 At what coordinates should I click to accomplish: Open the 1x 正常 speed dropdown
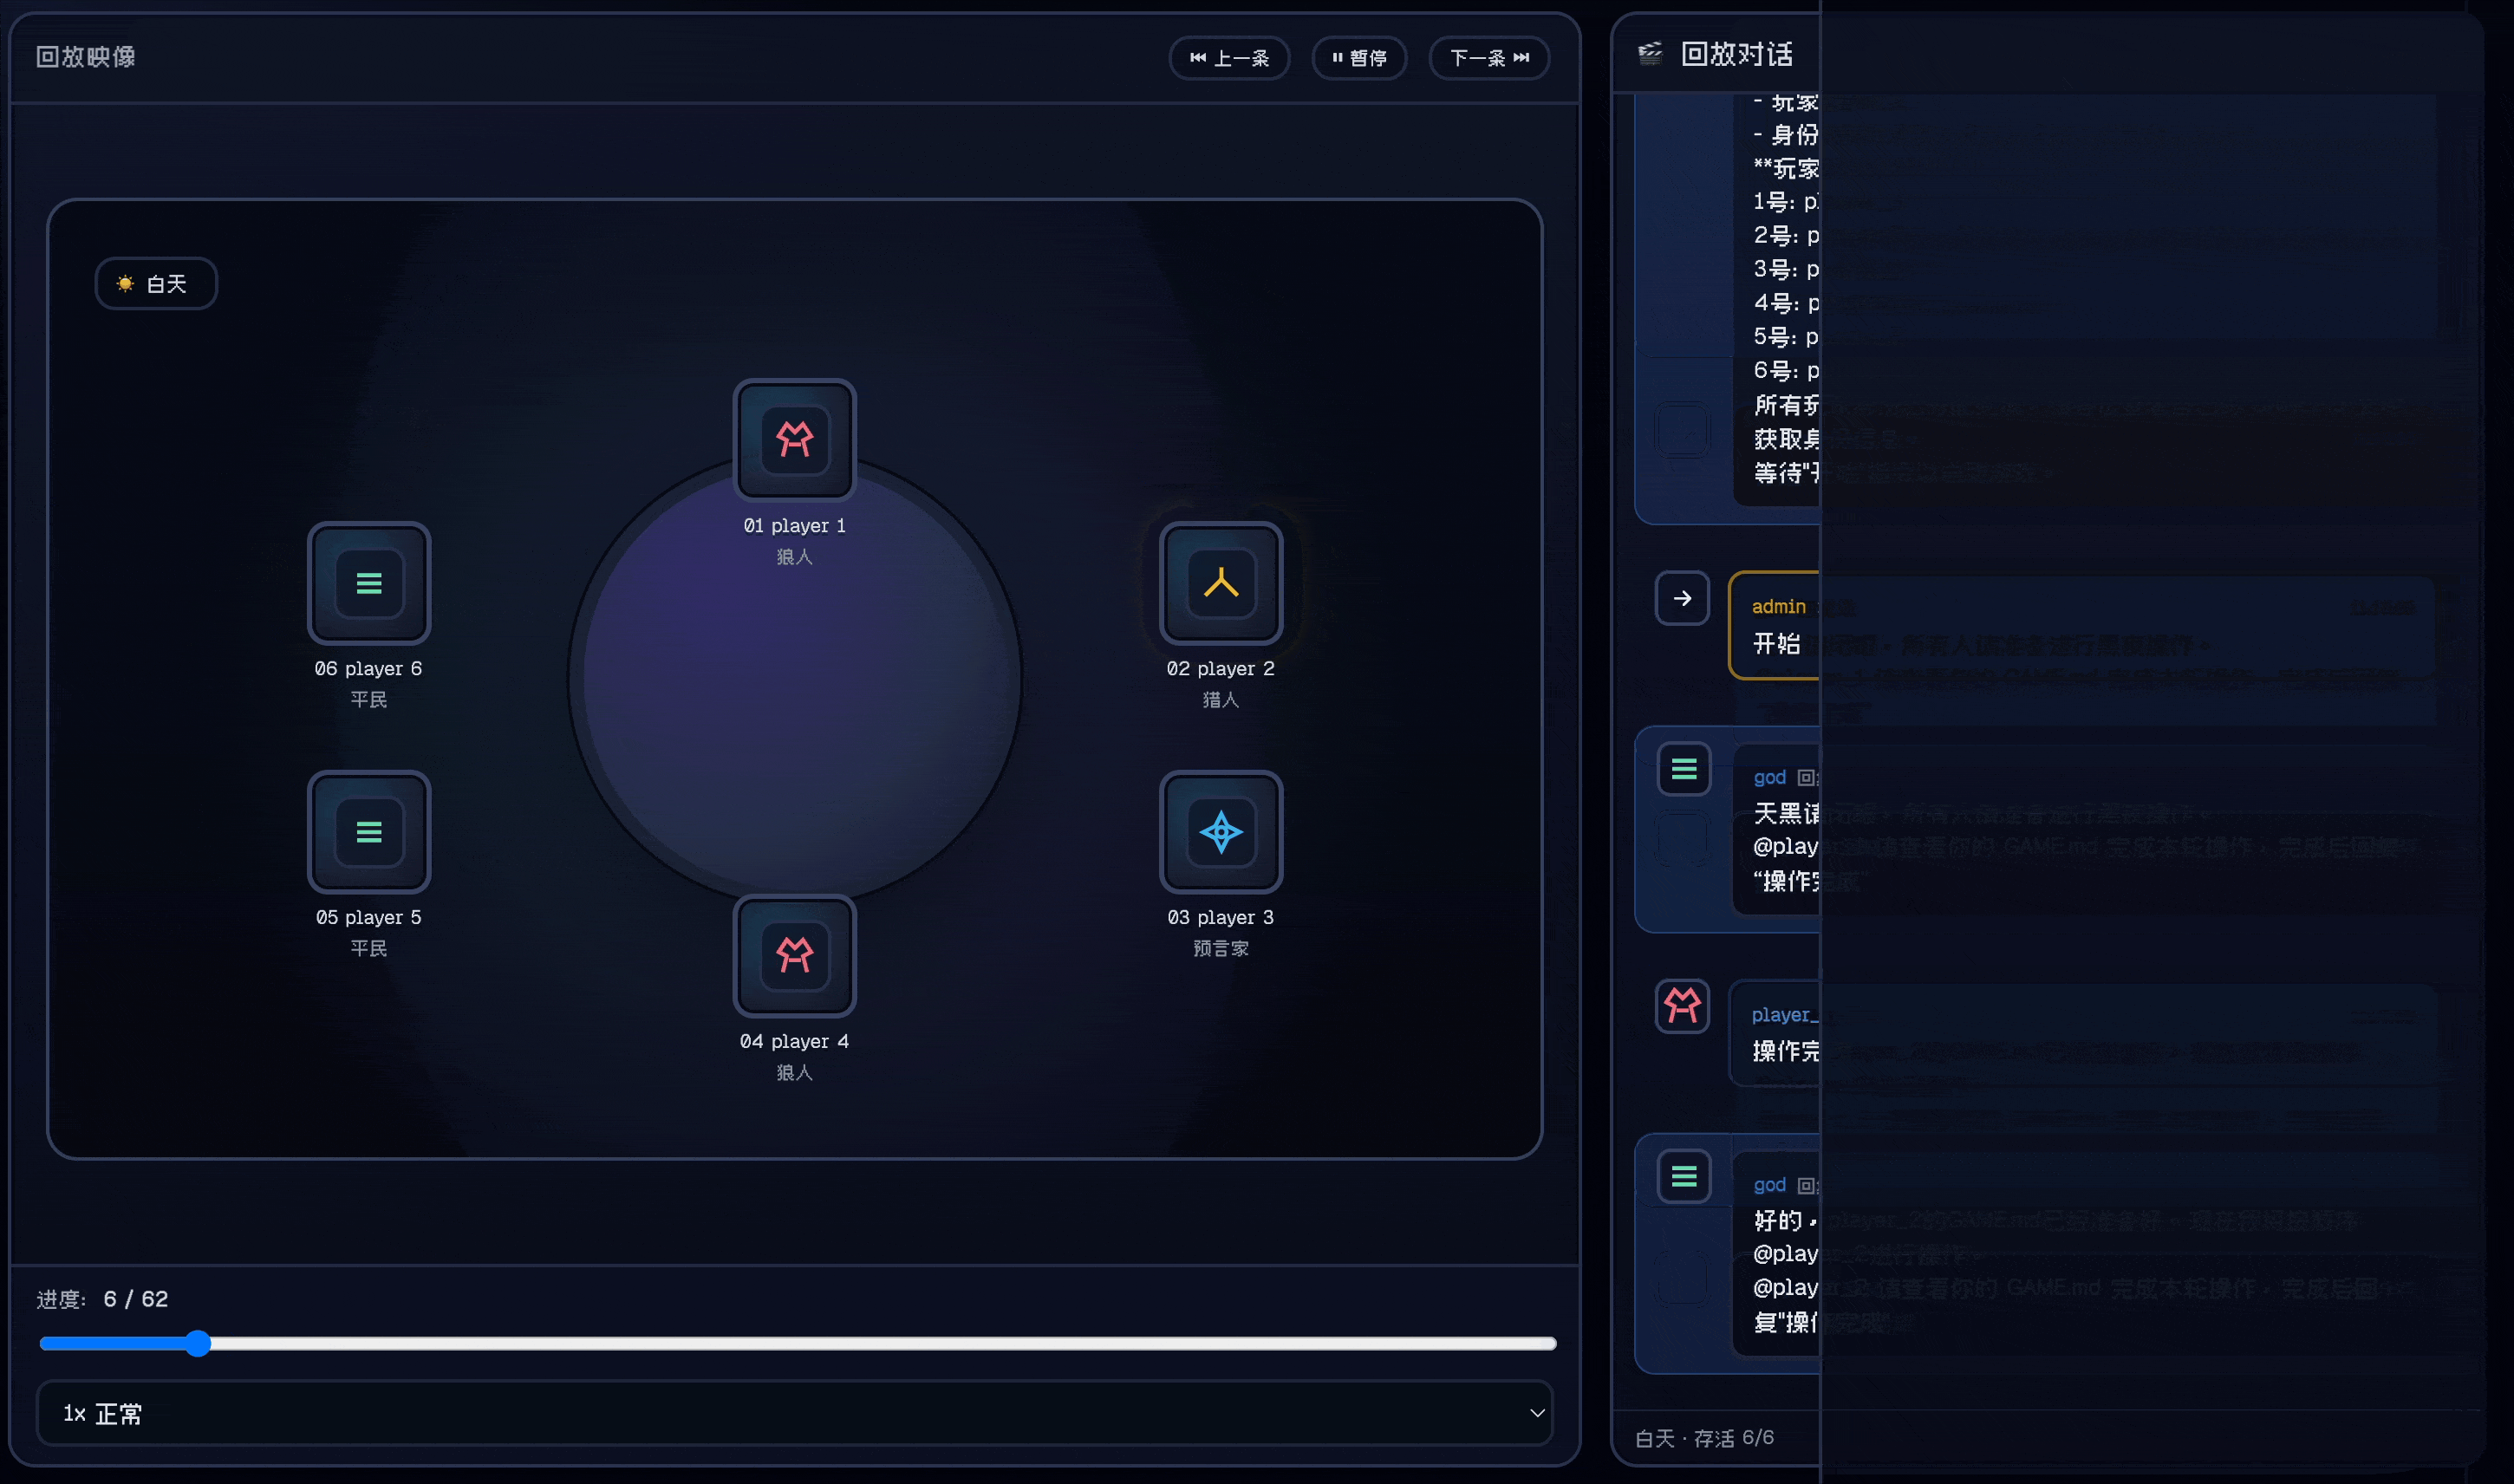[x=794, y=1413]
